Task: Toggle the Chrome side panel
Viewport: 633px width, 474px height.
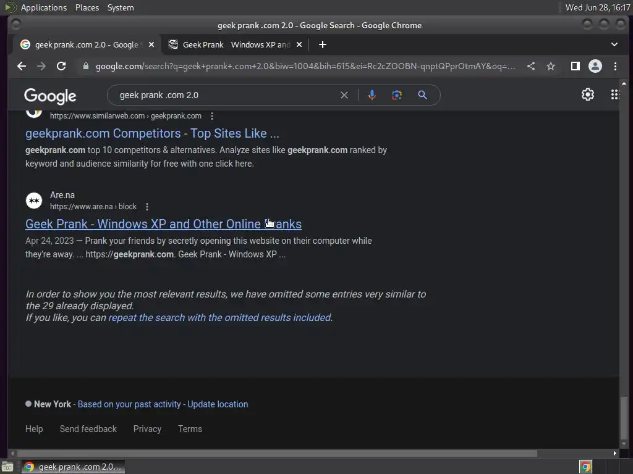Action: tap(576, 66)
